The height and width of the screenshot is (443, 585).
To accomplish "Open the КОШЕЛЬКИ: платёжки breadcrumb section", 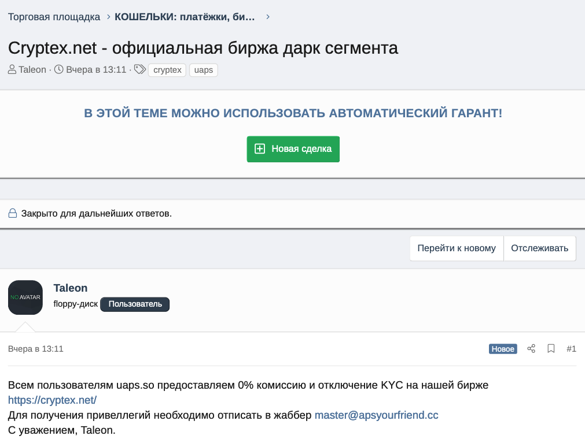I will (185, 17).
